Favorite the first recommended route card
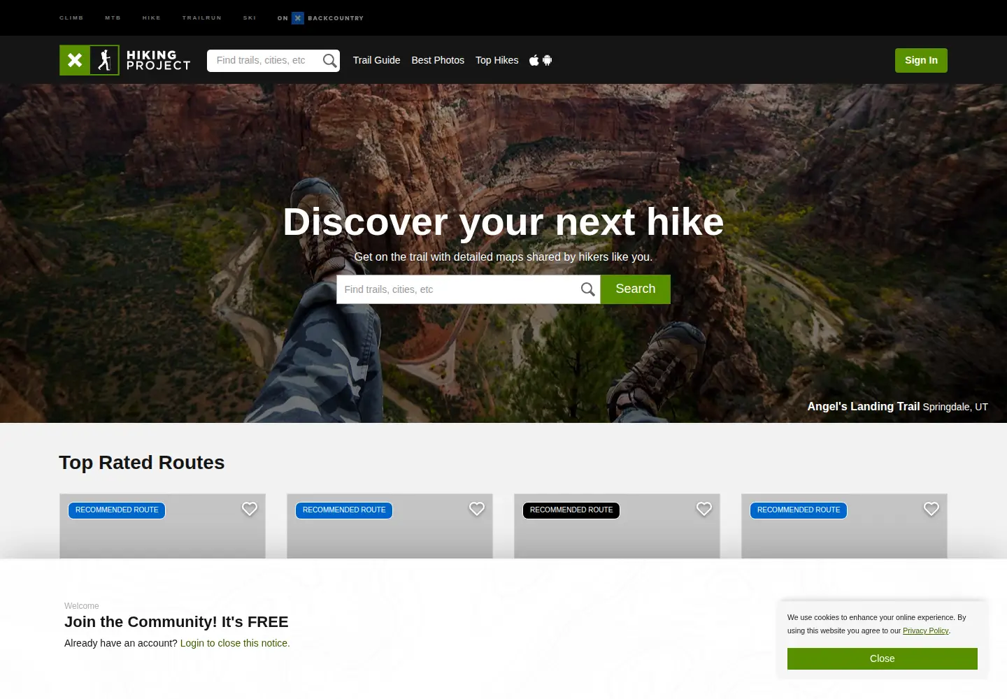 (x=250, y=509)
